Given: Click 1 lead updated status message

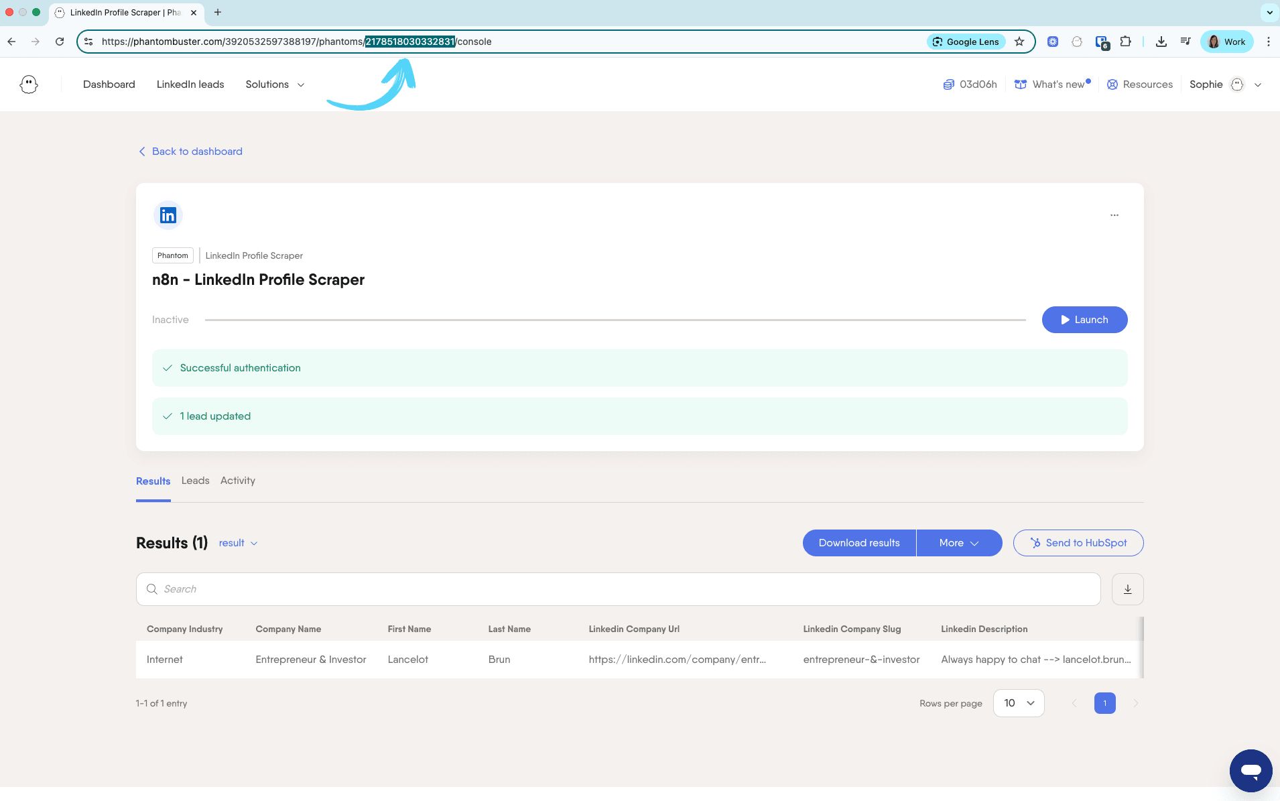Looking at the screenshot, I should point(640,416).
